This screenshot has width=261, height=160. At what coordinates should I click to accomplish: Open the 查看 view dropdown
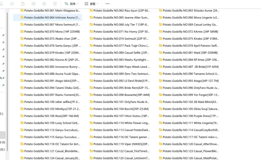91,4
